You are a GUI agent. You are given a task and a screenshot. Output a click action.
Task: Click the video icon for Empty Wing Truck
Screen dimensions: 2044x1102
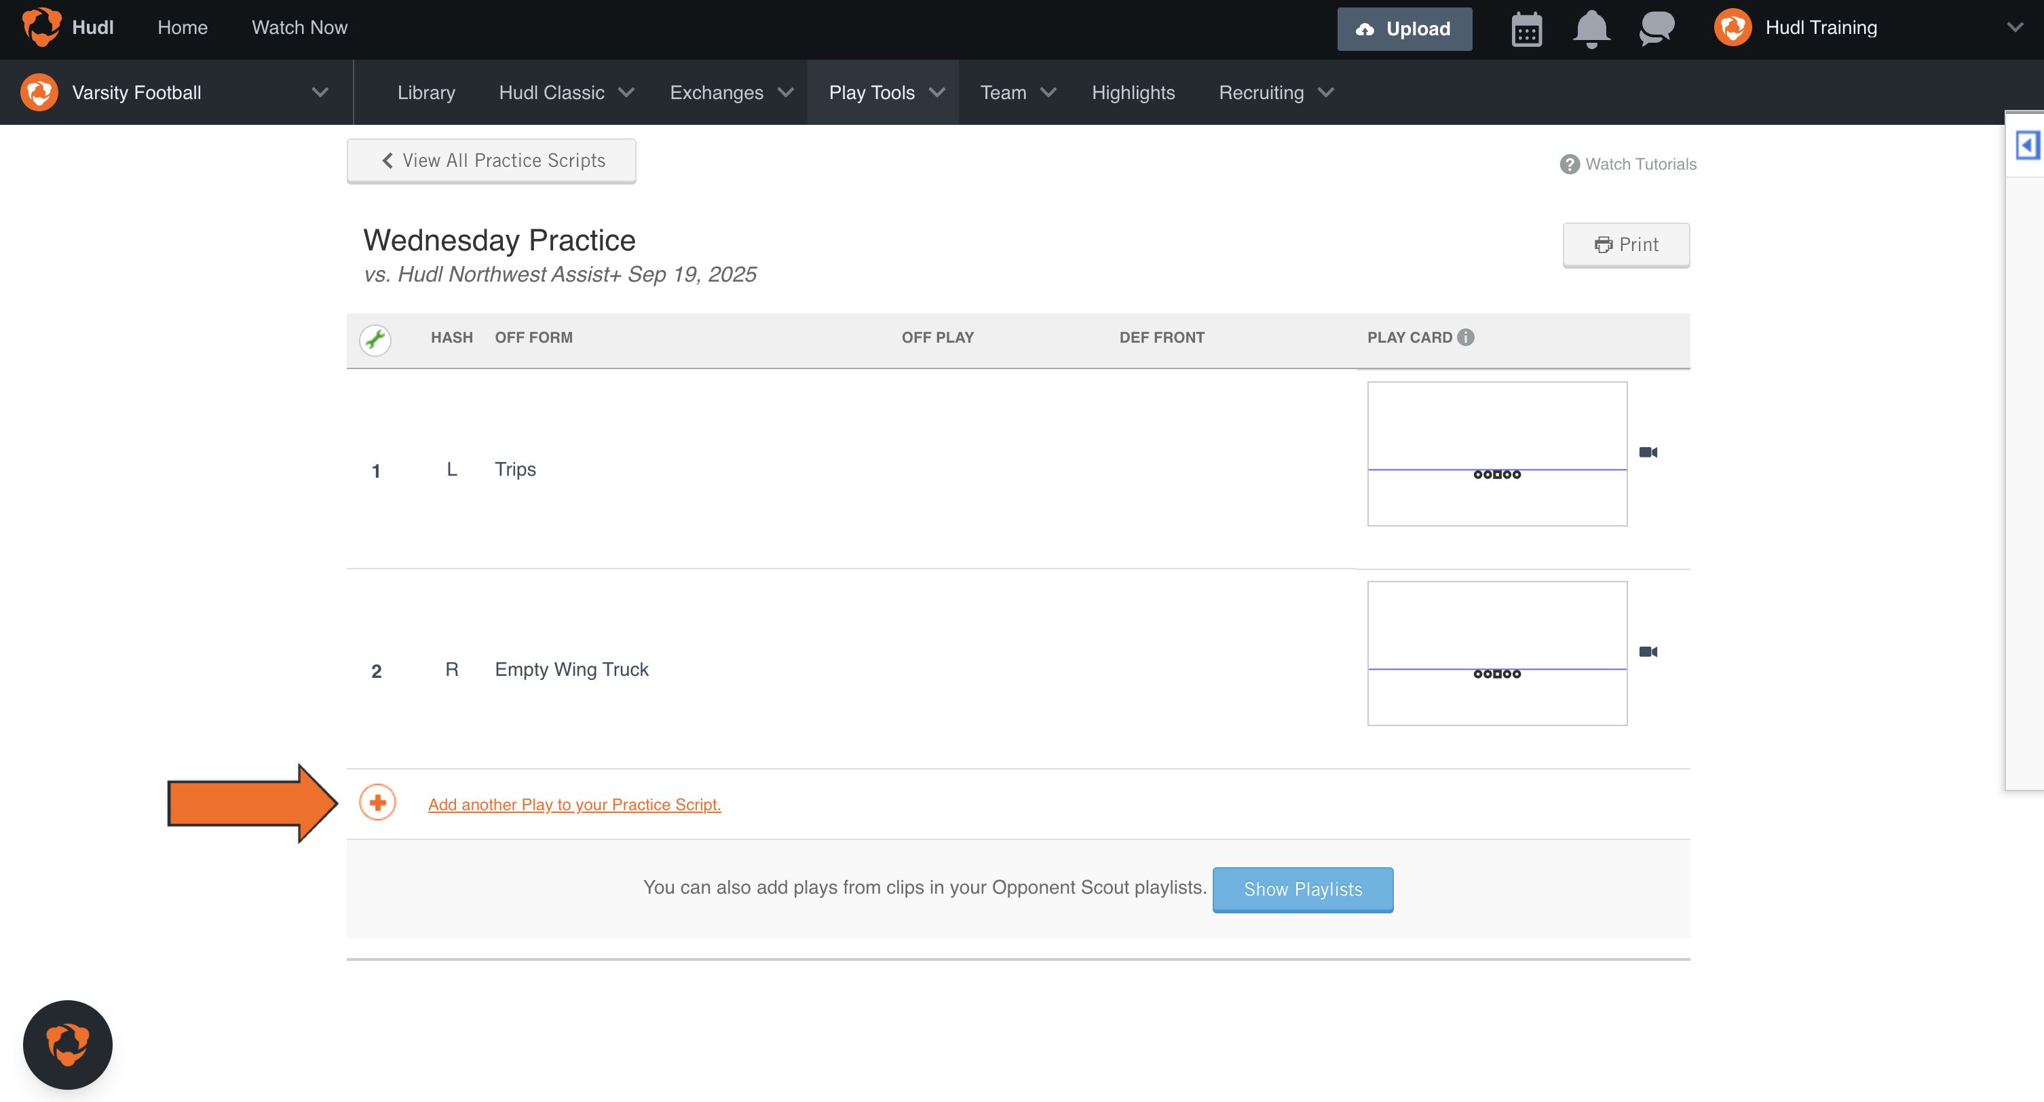coord(1648,651)
